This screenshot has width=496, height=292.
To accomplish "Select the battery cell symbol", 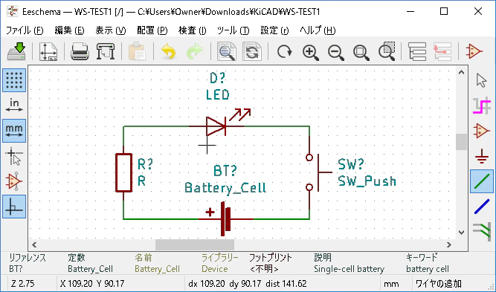I will point(226,218).
